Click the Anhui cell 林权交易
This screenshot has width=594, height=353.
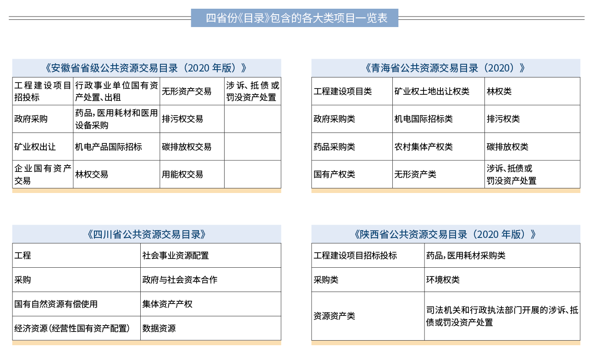(x=116, y=174)
